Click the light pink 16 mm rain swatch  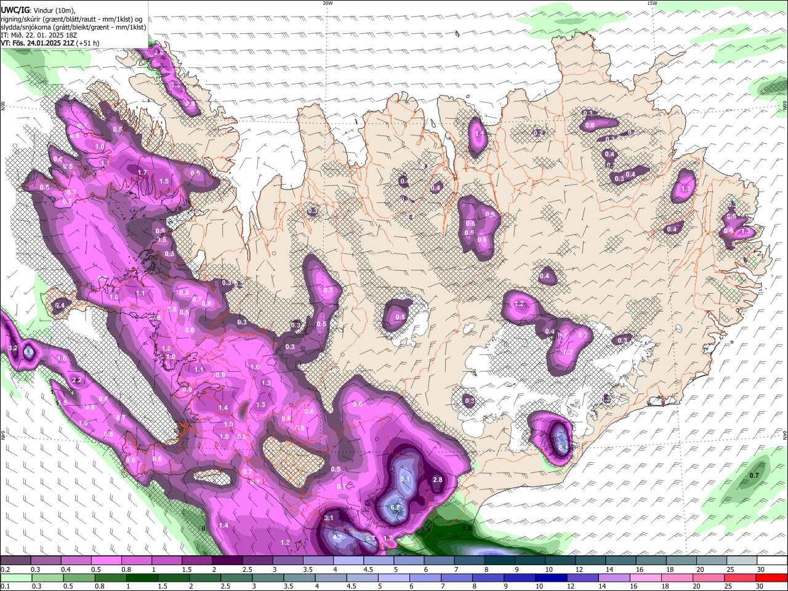[645, 577]
